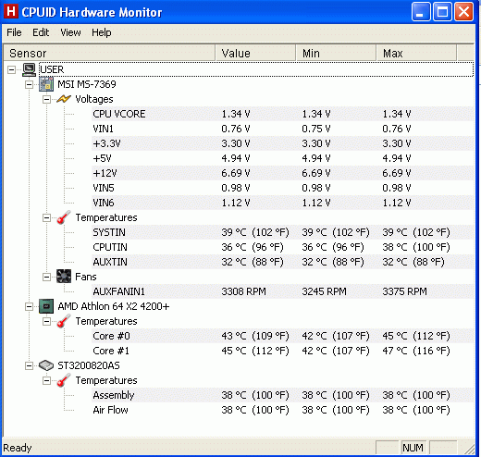The image size is (481, 457).
Task: Click the thermometer icon under MSI MS-7369
Action: pos(64,217)
